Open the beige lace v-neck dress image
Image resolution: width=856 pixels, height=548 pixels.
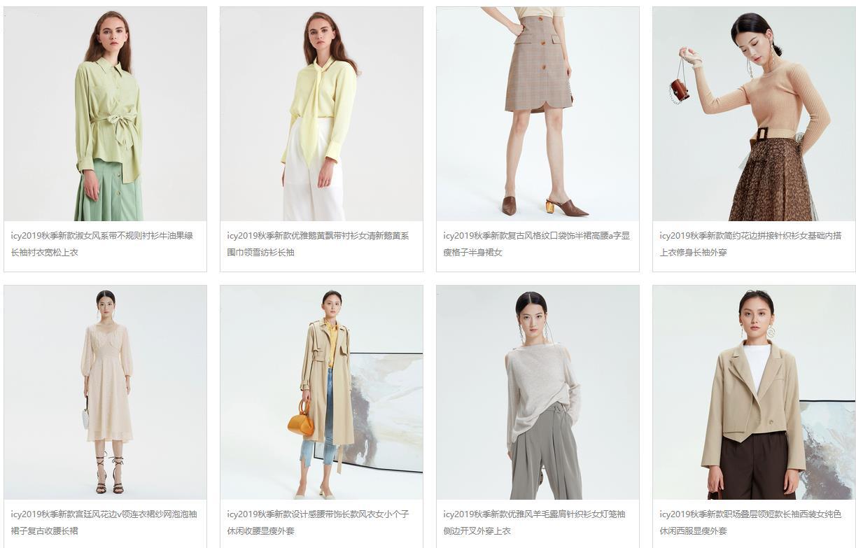pos(105,392)
